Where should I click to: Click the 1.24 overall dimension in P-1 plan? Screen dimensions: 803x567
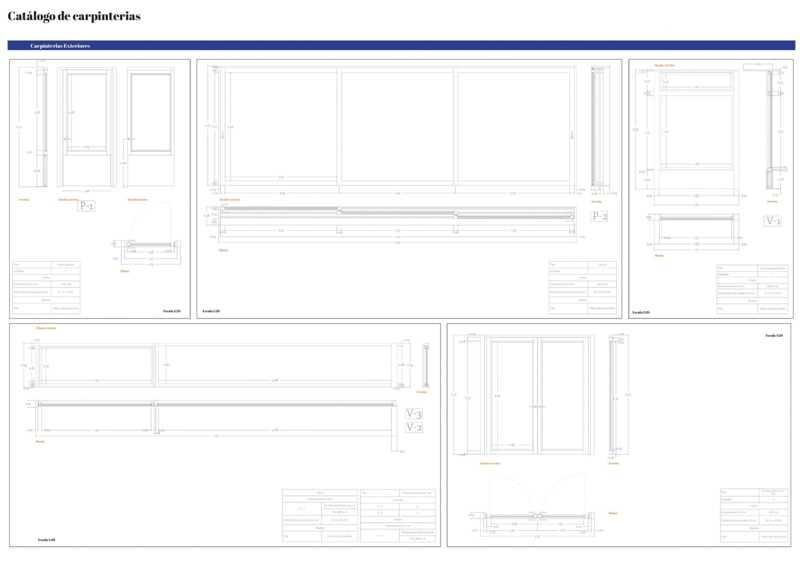point(151,265)
